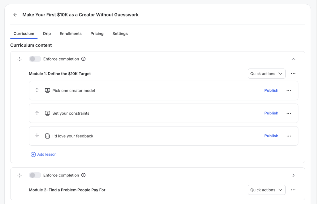Publish the Pick one creator model lesson
This screenshot has height=204, width=317.
click(x=271, y=90)
